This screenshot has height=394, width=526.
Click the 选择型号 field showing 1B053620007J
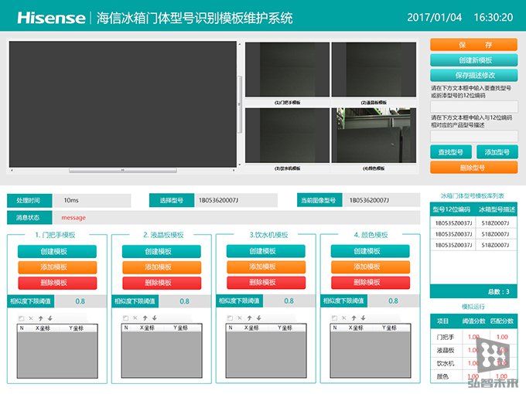pyautogui.click(x=236, y=200)
